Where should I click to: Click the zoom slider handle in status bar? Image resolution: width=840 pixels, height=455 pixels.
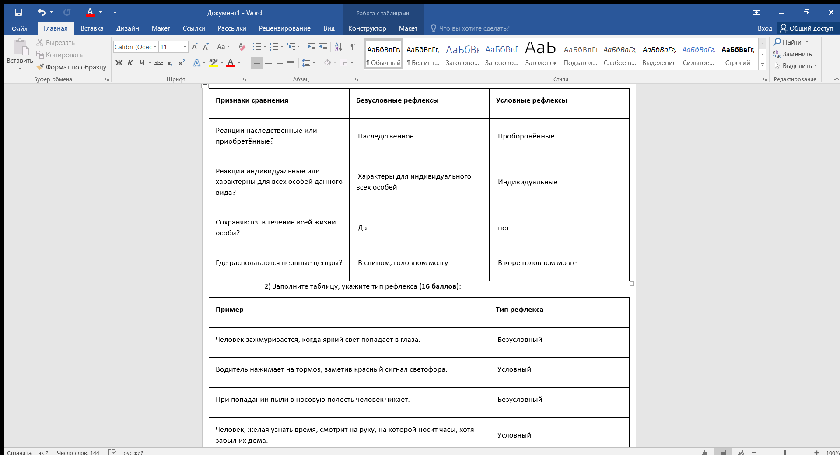[785, 452]
